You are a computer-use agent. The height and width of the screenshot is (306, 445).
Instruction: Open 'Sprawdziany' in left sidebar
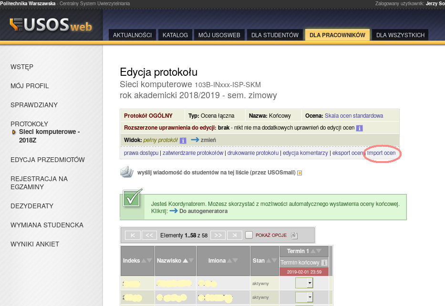(34, 105)
